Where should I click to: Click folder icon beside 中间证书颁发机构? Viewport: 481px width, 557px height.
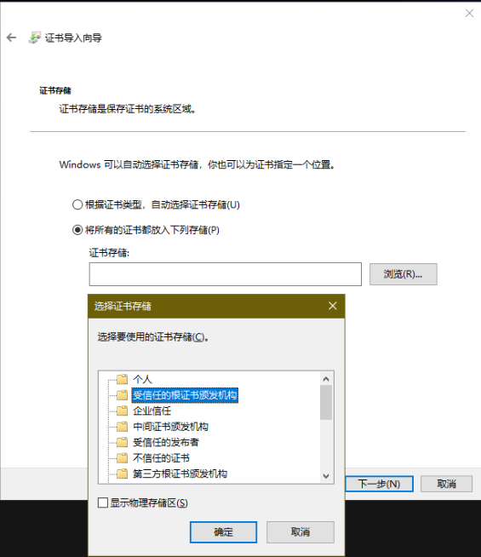[122, 427]
